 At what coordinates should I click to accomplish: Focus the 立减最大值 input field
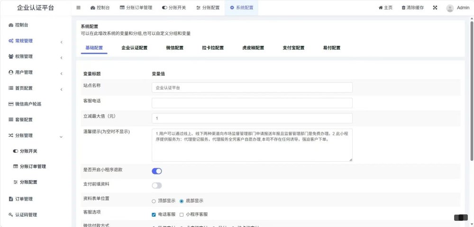252,118
